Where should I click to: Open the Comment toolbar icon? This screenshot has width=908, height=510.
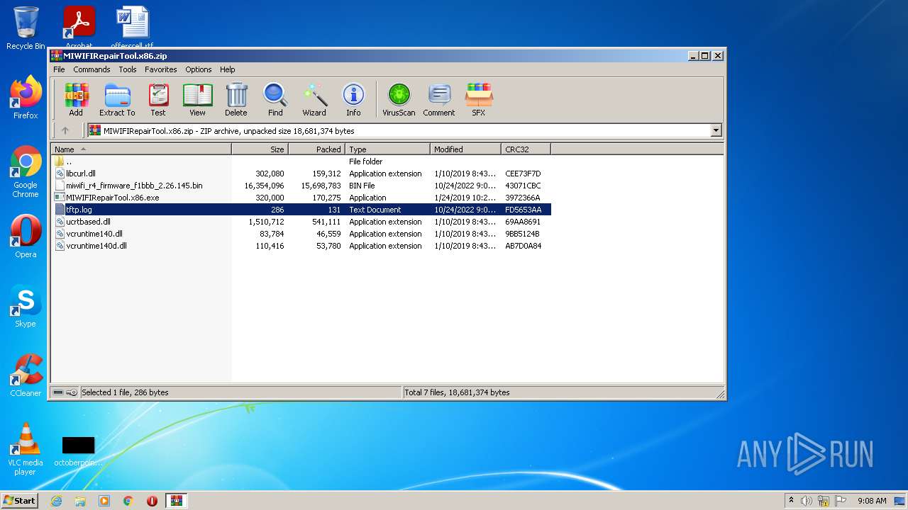tap(439, 99)
